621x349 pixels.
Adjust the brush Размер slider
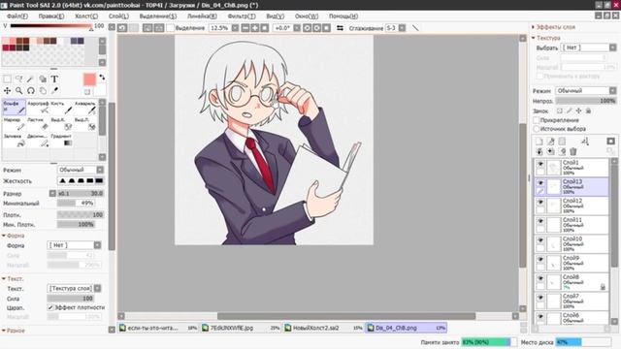click(81, 194)
